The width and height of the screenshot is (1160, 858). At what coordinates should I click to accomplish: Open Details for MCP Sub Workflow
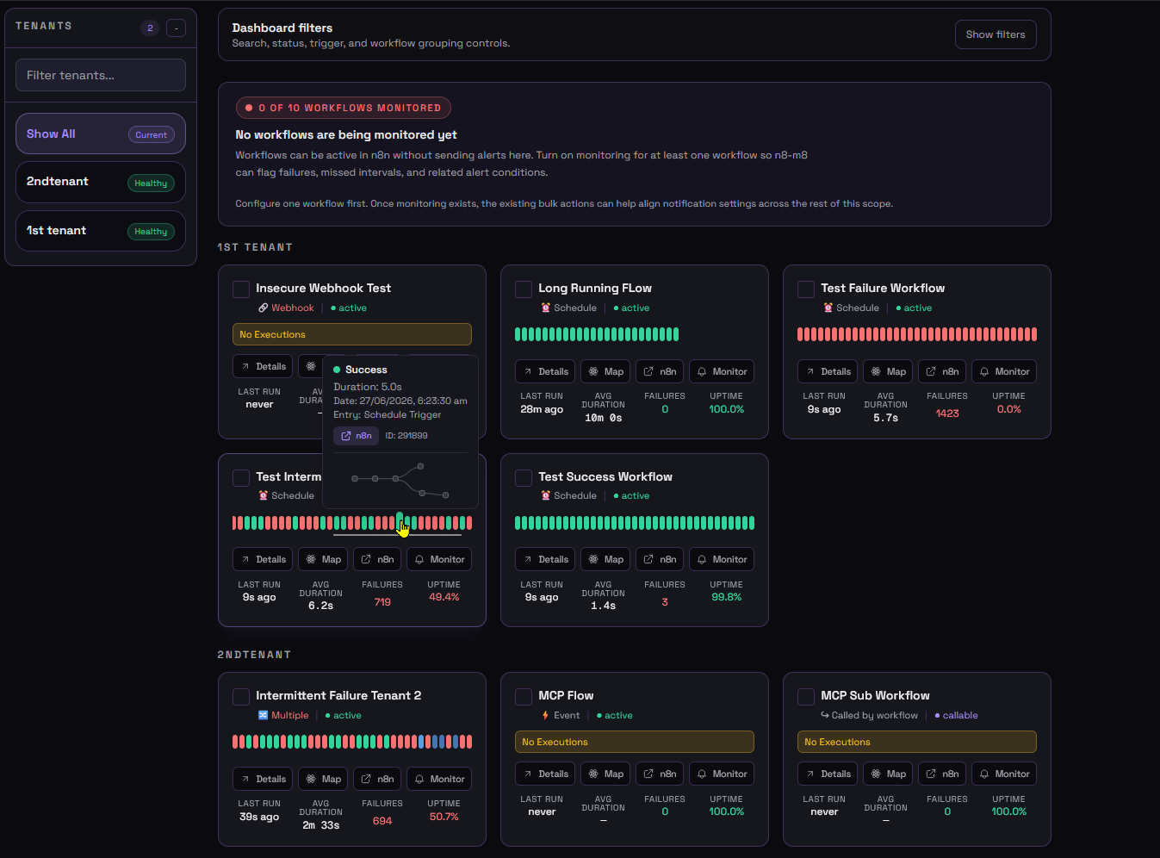(x=828, y=774)
